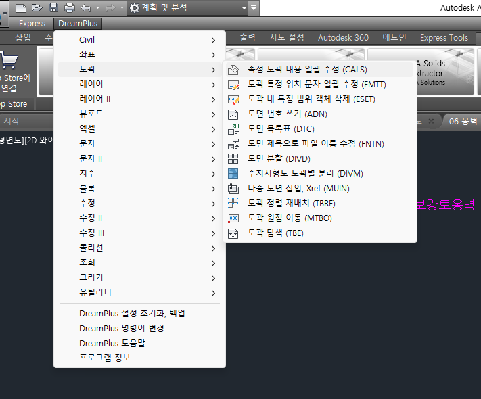Viewport: 481px width, 399px height.
Task: Open DreamPlus 도움말
Action: tap(139, 343)
